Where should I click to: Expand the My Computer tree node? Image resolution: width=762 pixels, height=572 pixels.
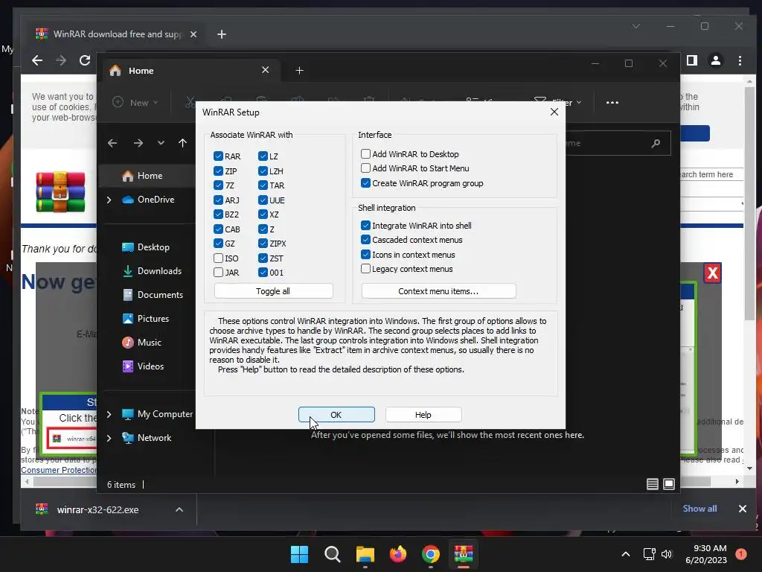(109, 414)
